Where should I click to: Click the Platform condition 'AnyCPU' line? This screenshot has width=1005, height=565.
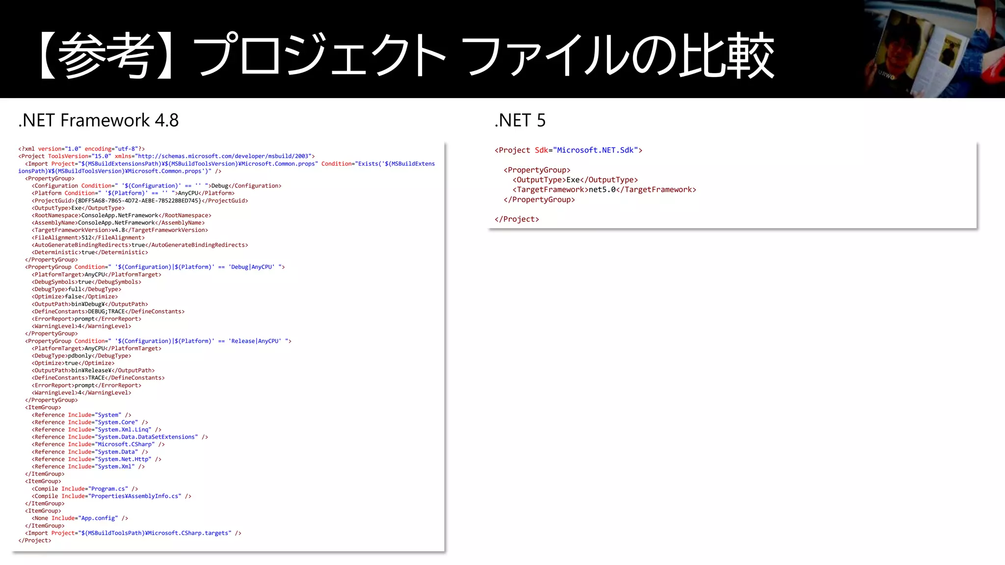[x=133, y=193]
